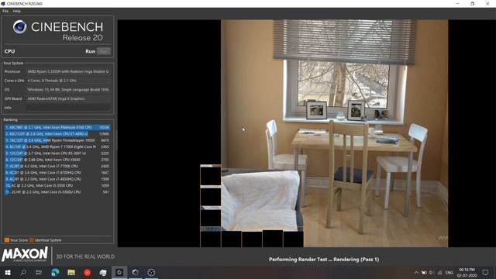Viewport: 496px width, 279px height.
Task: Click the network tray icon
Action: click(439, 273)
